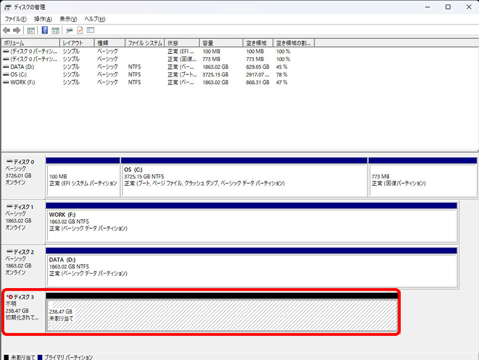Close the ディスクの管理 window
Image resolution: width=479 pixels, height=360 pixels.
point(469,6)
